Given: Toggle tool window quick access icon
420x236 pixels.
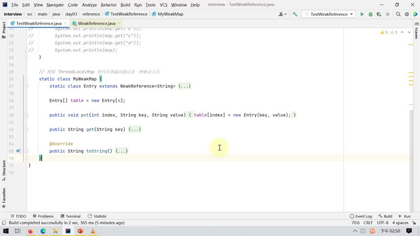Looking at the screenshot, I should (x=4, y=223).
